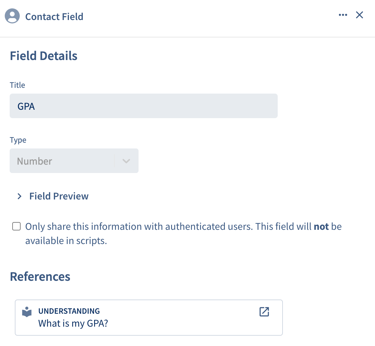This screenshot has height=346, width=375.
Task: Click the bold 'not' word in checkbox text
Action: pyautogui.click(x=321, y=227)
